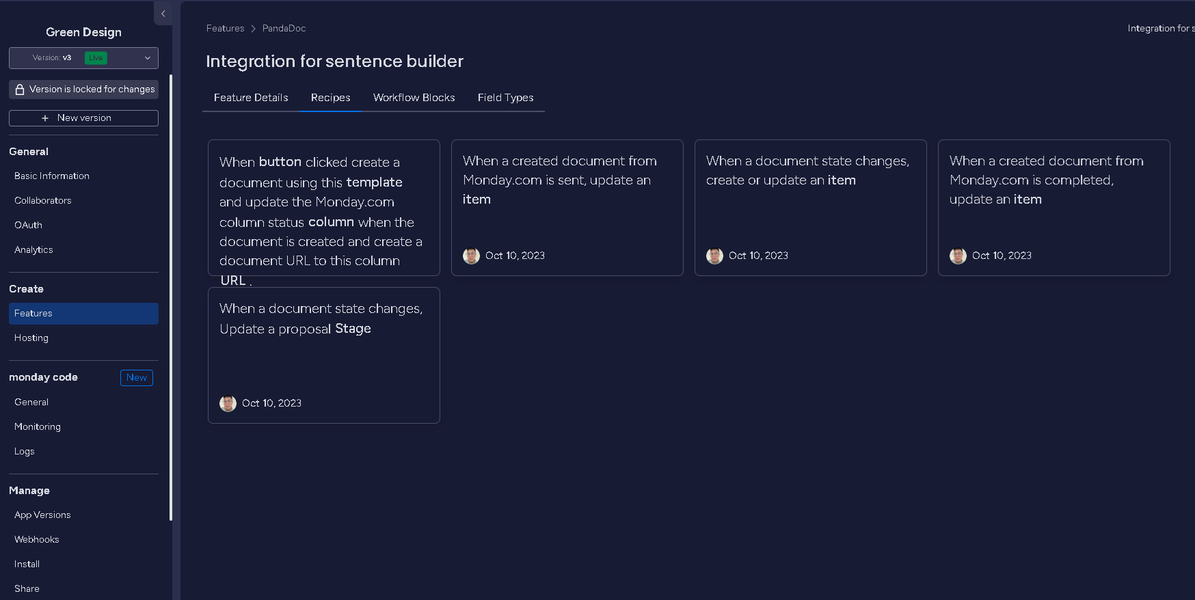
Task: Click the avatar on 'create or update' card
Action: [715, 256]
